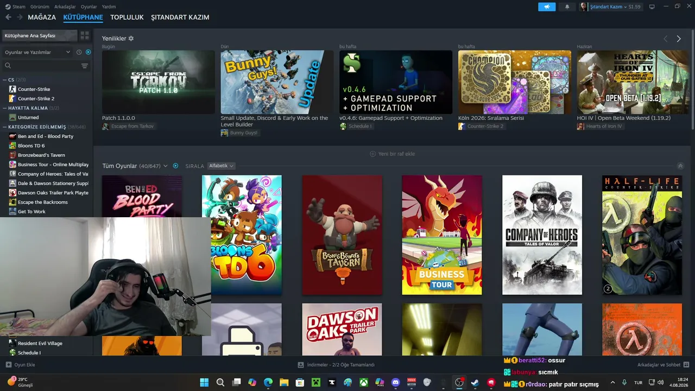
Task: Go to Kütüphane Ana Sayfası
Action: 40,35
